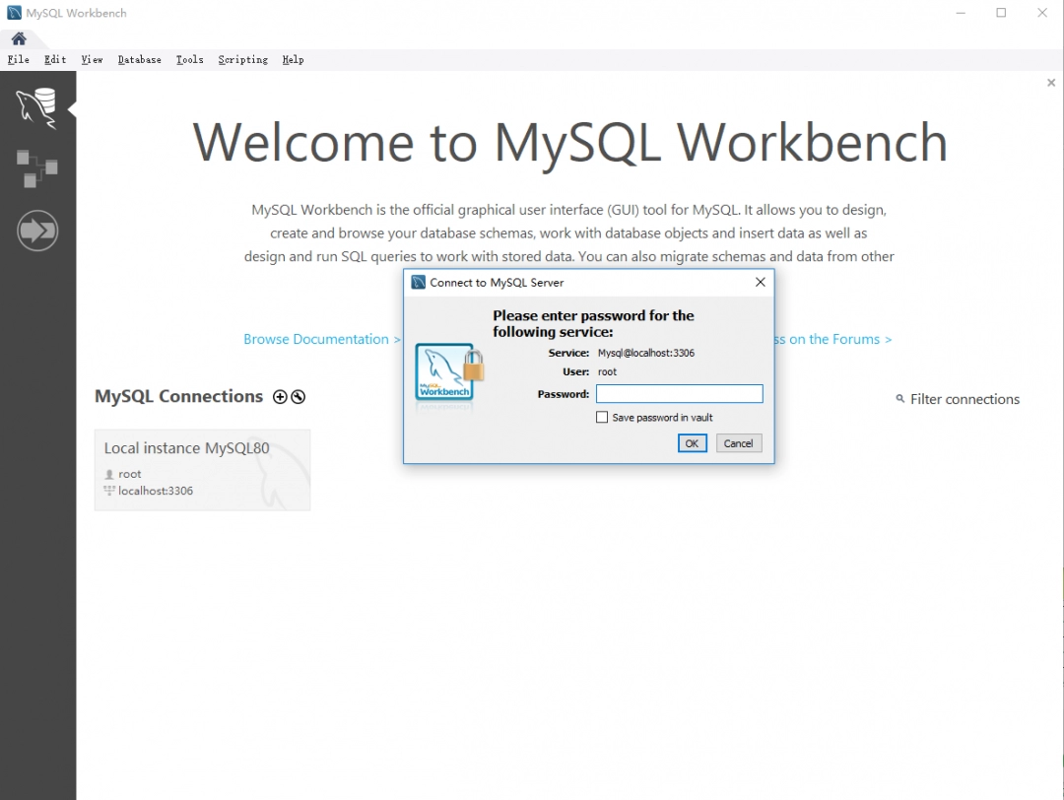Image resolution: width=1064 pixels, height=800 pixels.
Task: Add a new connection with the plus icon
Action: click(279, 396)
